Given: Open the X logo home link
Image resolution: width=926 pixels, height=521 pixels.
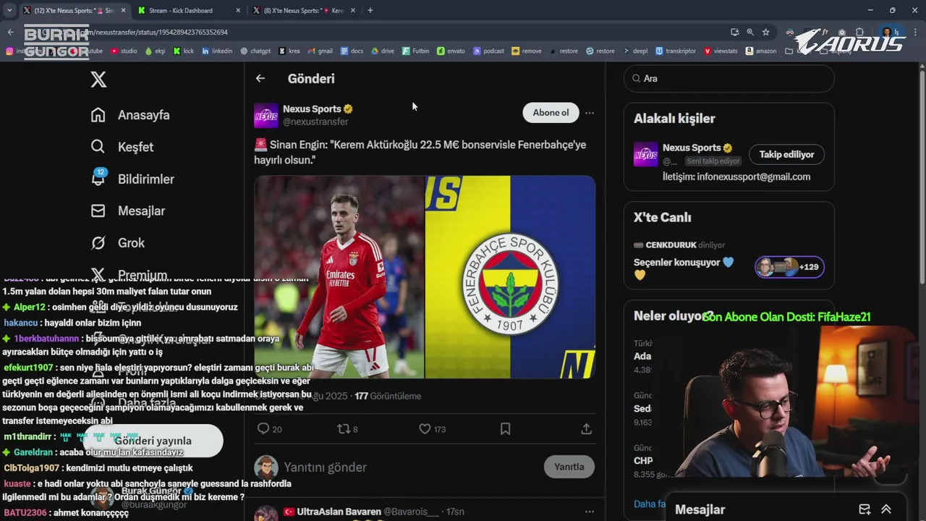Looking at the screenshot, I should click(98, 80).
